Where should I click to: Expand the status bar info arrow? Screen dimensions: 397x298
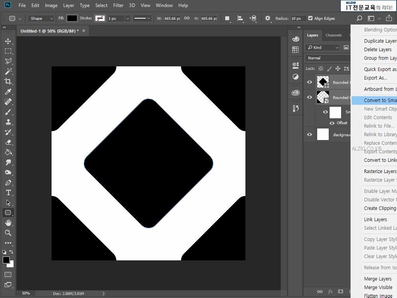point(103,293)
